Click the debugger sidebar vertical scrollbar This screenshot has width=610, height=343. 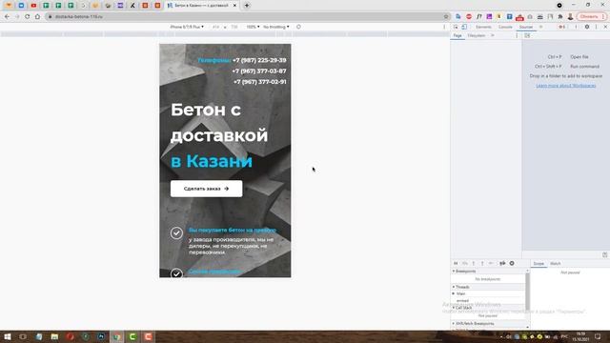[x=527, y=292]
